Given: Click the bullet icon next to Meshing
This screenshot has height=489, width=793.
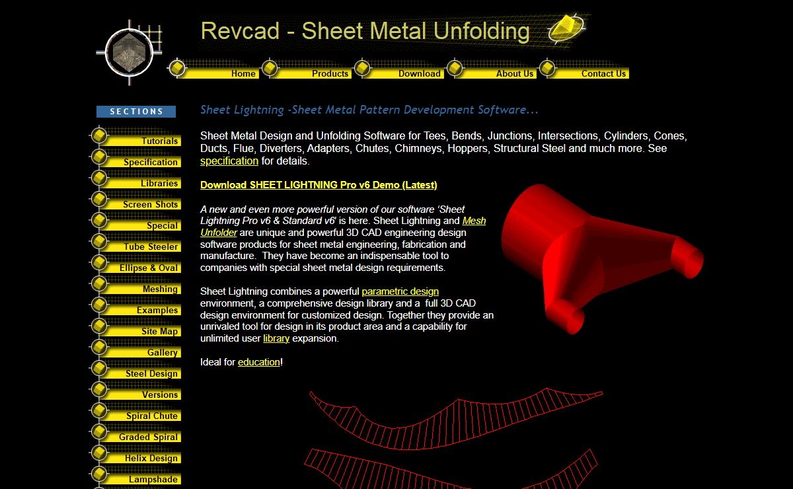Looking at the screenshot, I should (98, 284).
